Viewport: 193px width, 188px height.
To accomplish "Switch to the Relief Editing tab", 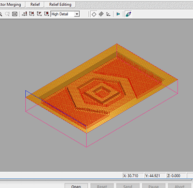I will click(60, 4).
